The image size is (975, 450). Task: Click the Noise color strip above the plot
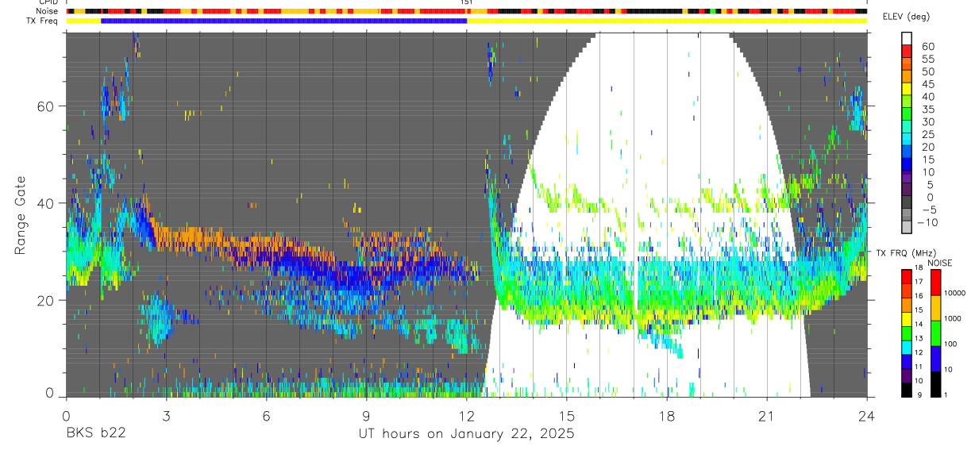[466, 11]
